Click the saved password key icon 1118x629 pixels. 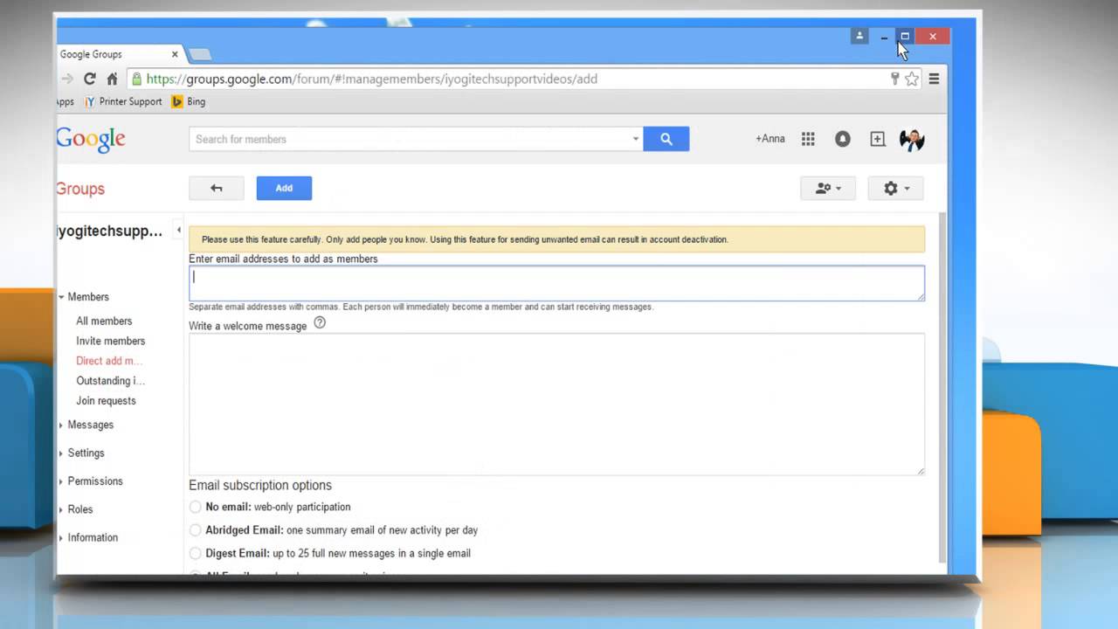click(894, 79)
